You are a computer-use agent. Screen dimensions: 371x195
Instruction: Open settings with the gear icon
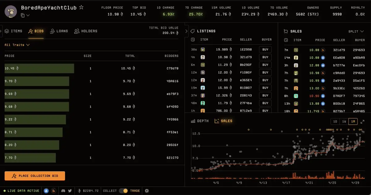click(x=147, y=191)
